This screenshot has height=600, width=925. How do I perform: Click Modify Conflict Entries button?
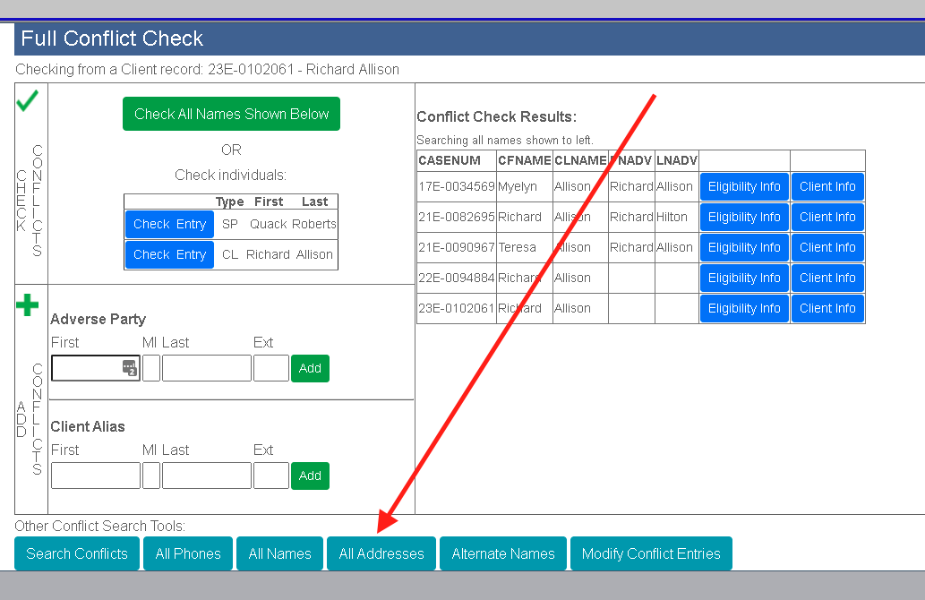651,553
